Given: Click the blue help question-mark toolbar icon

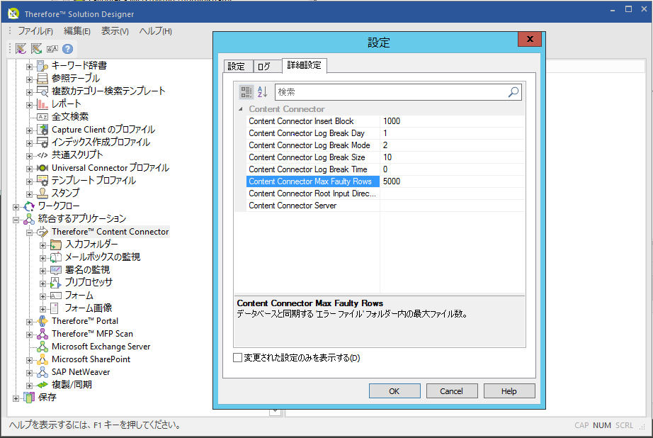Looking at the screenshot, I should pos(67,49).
